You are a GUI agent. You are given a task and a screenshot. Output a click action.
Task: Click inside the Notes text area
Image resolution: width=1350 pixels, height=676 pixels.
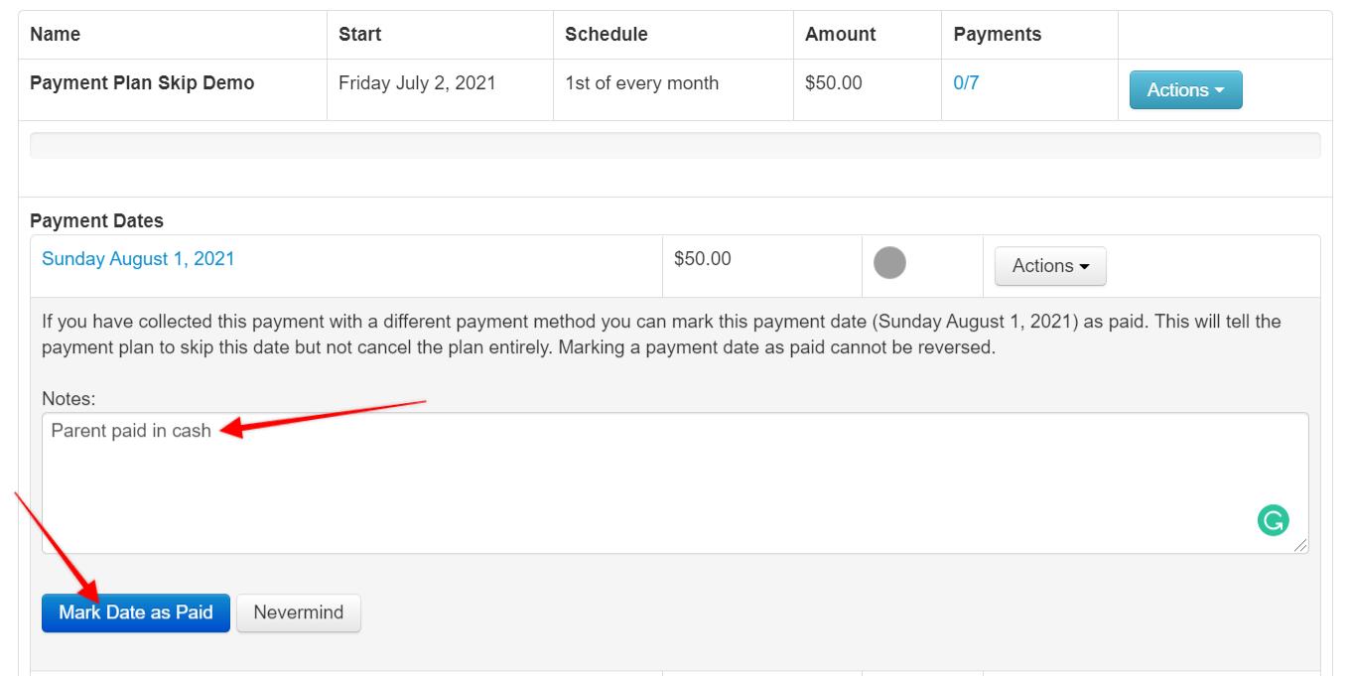[675, 483]
